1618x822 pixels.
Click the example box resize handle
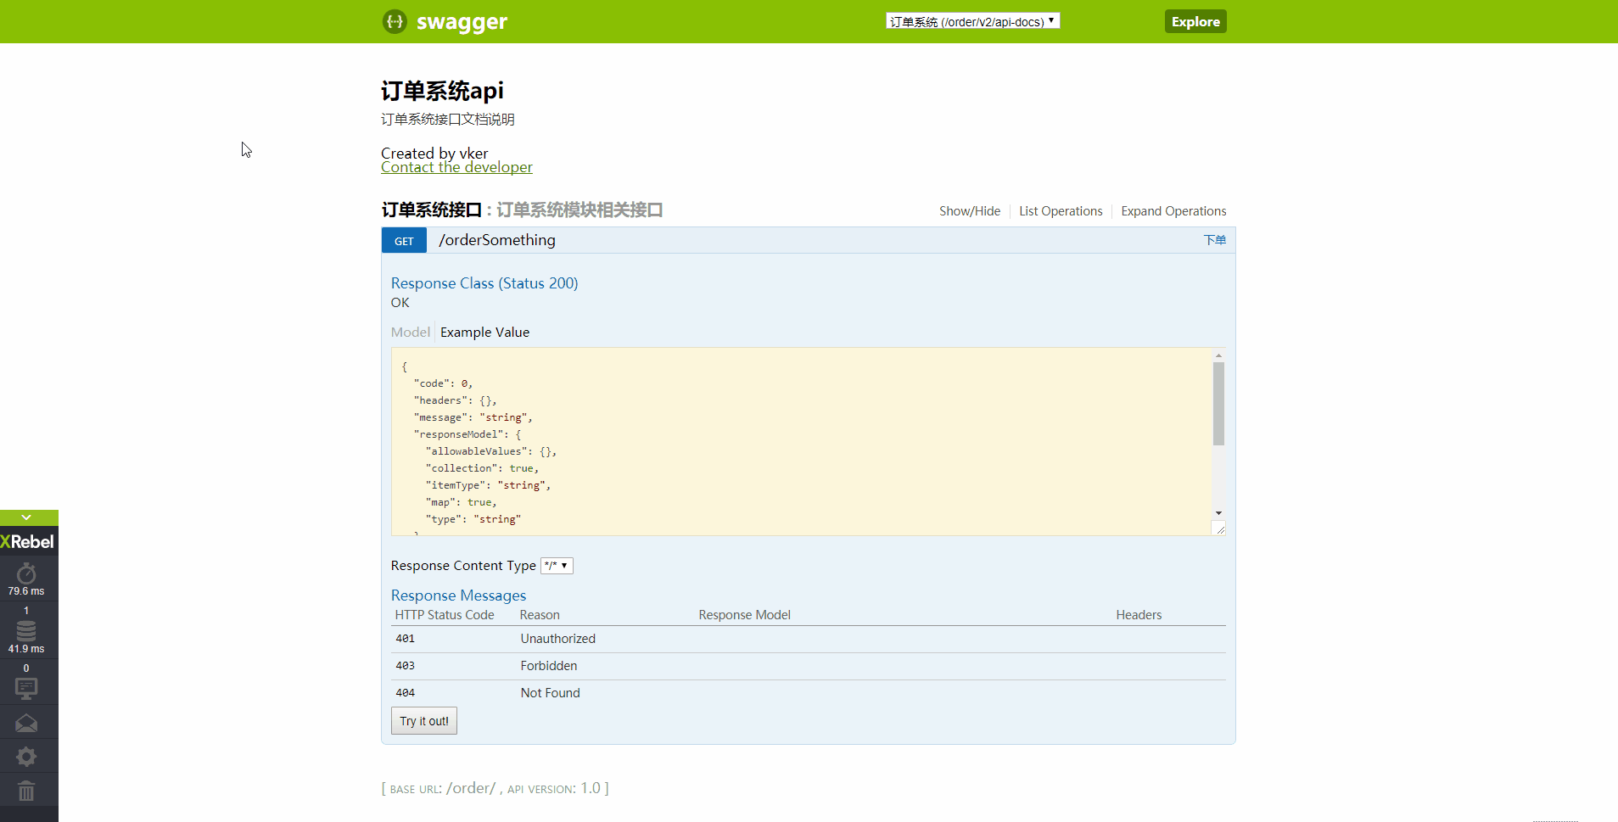pyautogui.click(x=1220, y=529)
